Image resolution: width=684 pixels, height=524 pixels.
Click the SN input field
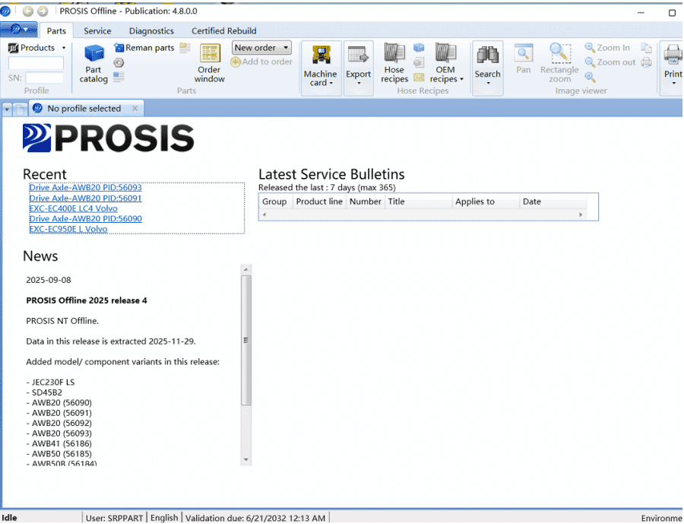click(45, 78)
